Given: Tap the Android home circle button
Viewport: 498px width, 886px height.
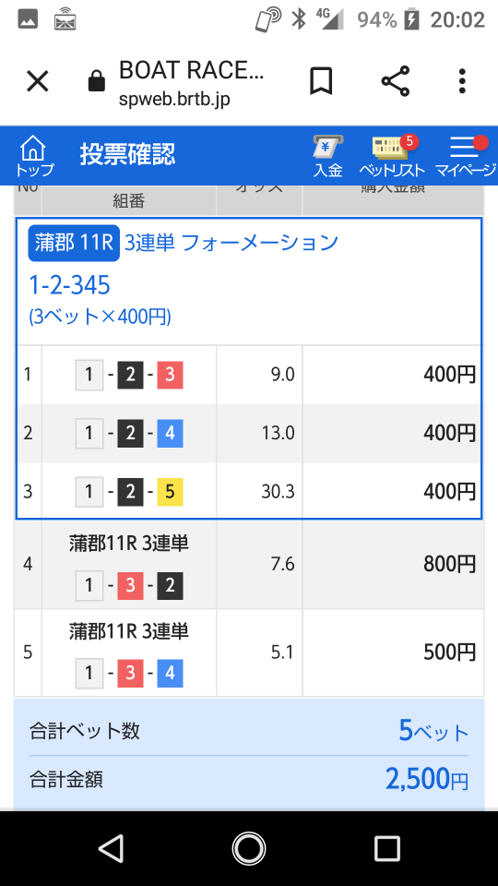Looking at the screenshot, I should pyautogui.click(x=249, y=848).
